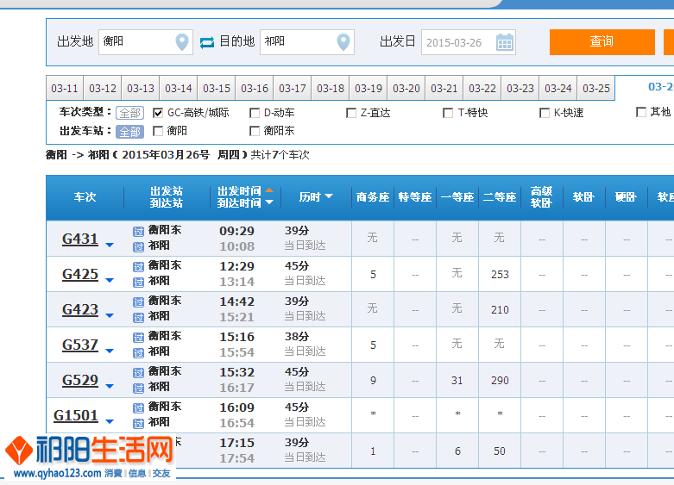The image size is (674, 485).
Task: Enable the 其他 train type checkbox
Action: (641, 112)
